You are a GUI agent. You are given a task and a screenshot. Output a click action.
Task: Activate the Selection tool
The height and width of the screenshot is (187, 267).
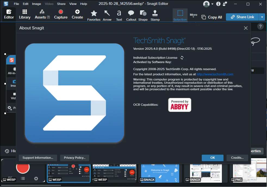(x=180, y=15)
